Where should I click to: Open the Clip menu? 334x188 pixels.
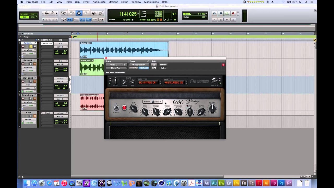click(77, 2)
